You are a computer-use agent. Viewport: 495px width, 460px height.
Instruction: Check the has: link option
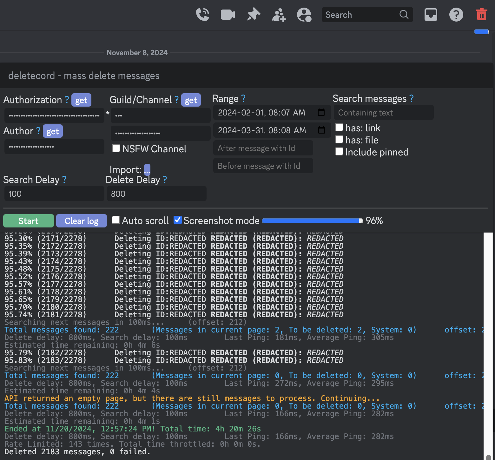[x=339, y=127]
